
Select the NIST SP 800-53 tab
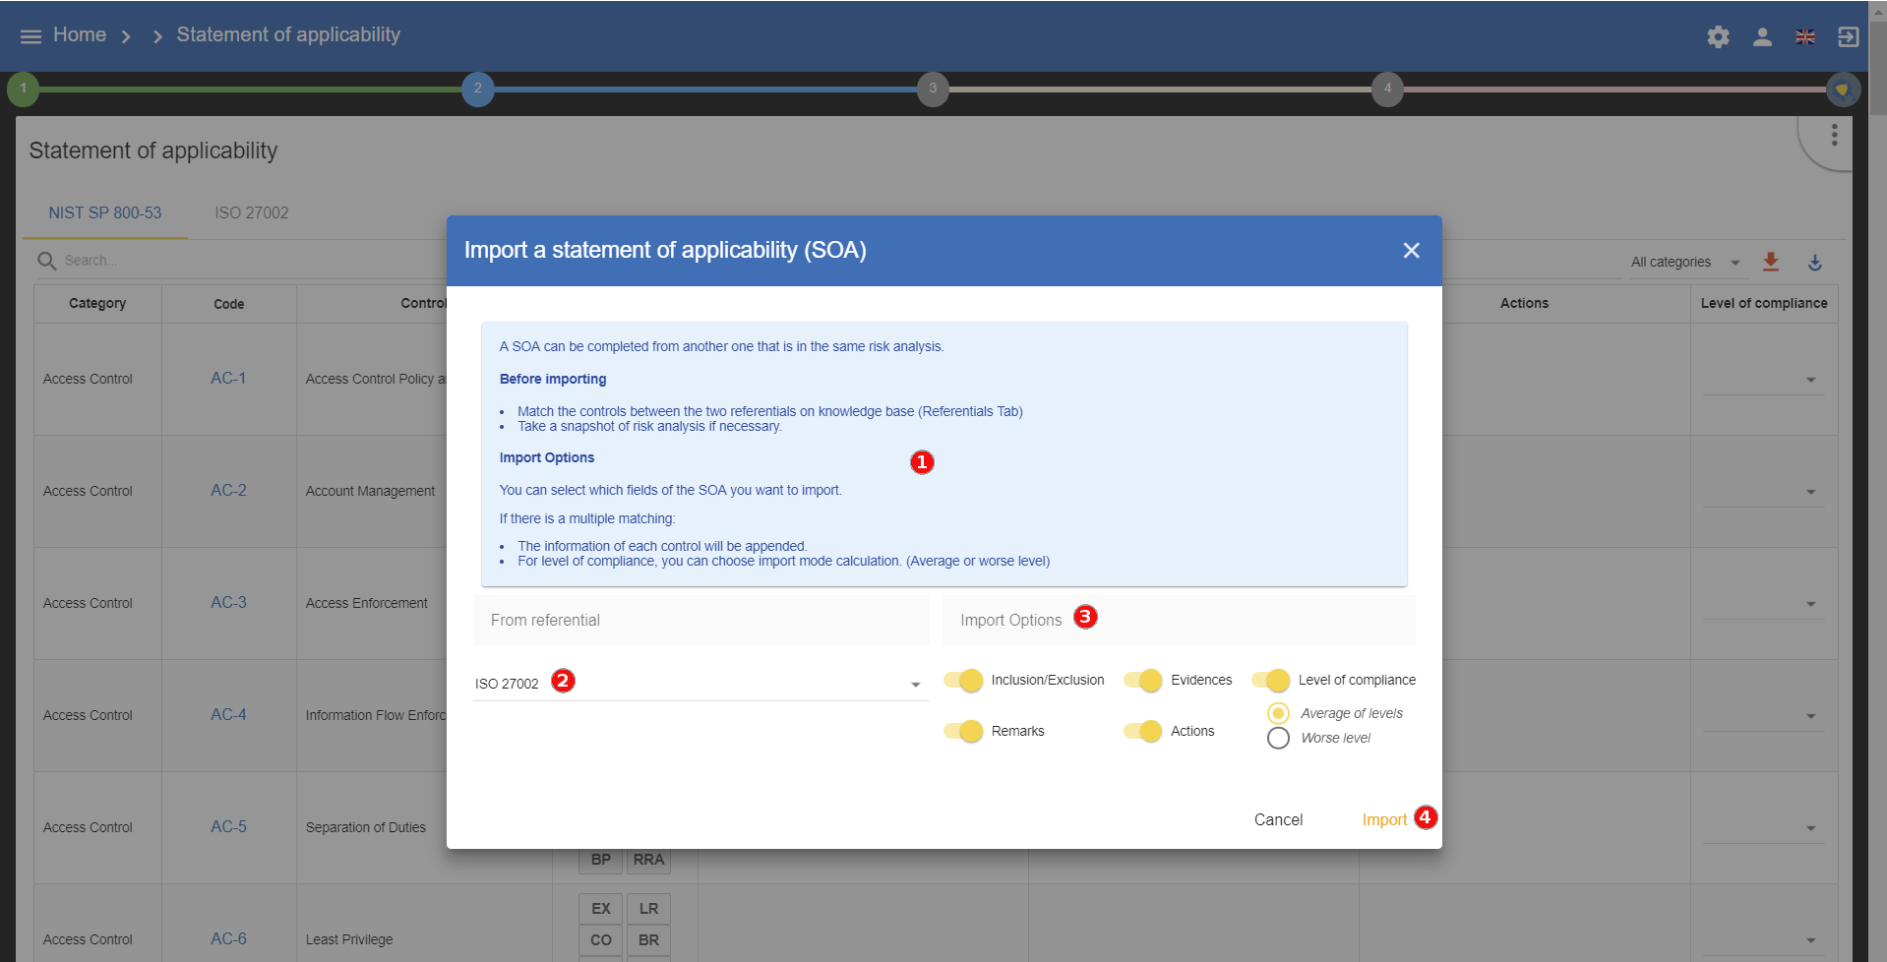(105, 213)
